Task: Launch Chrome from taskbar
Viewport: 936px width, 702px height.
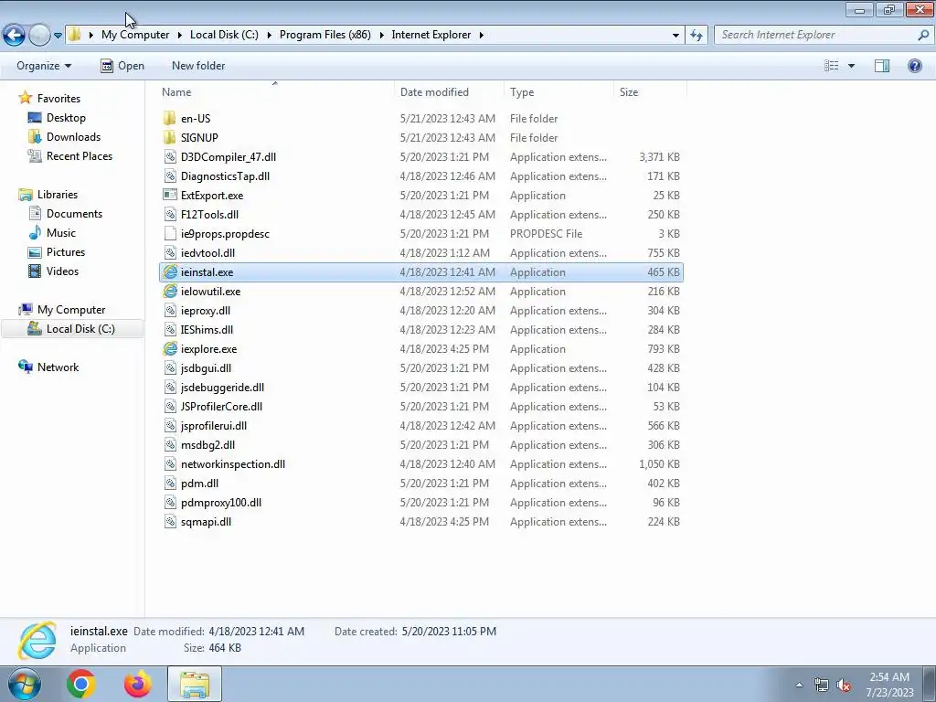Action: pyautogui.click(x=81, y=684)
